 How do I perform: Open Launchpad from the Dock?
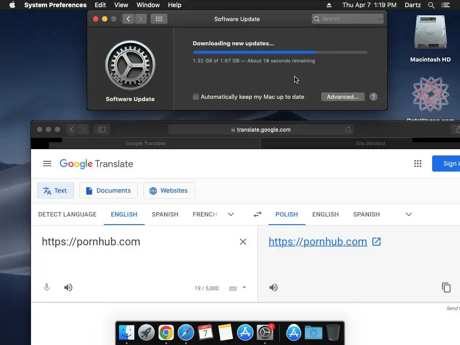click(x=146, y=333)
